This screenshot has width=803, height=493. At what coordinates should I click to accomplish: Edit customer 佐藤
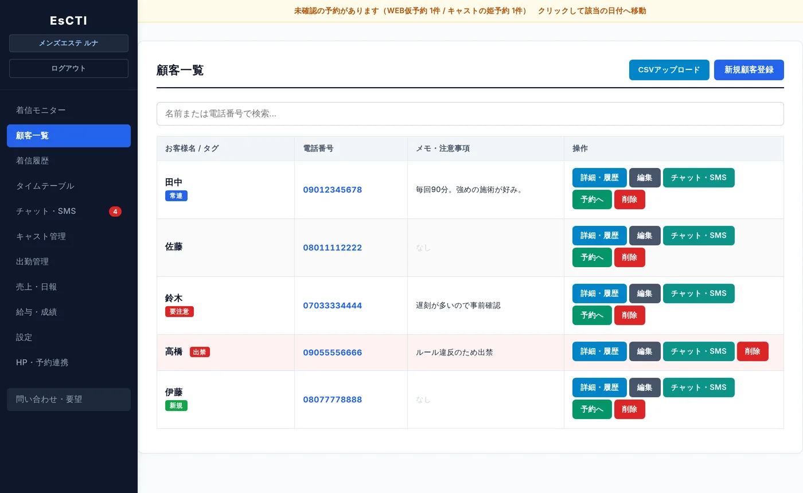[645, 236]
